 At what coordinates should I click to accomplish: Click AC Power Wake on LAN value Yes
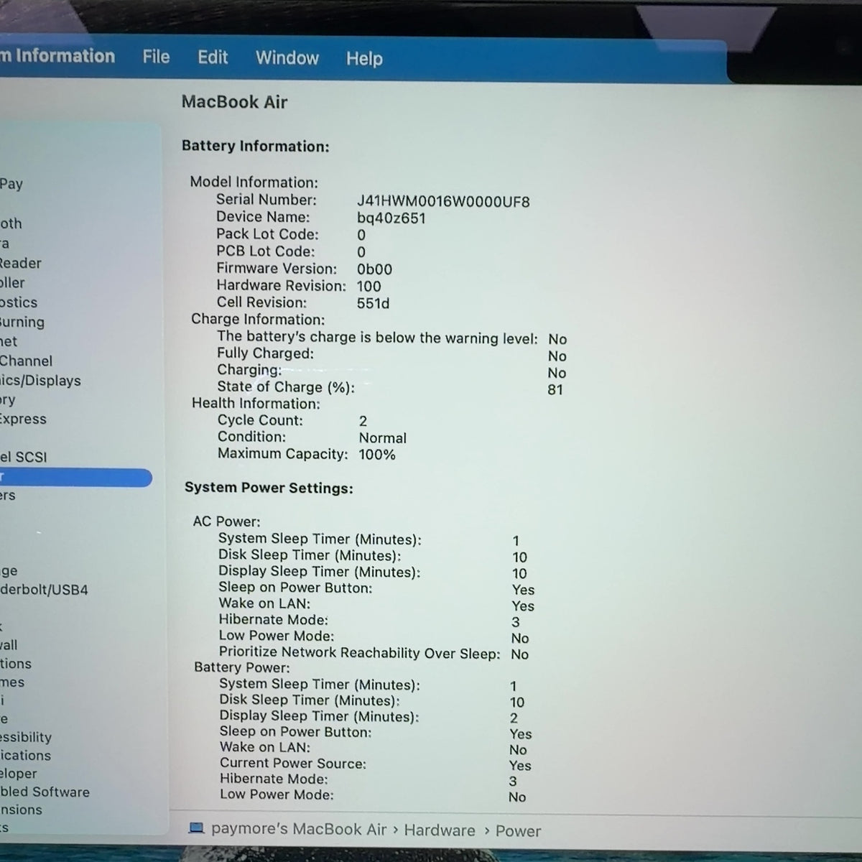(523, 606)
